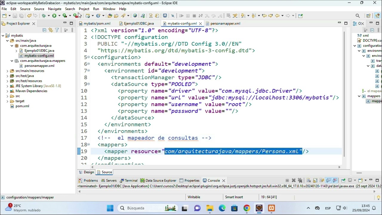Collapse the mappers node in Outline

coord(359,96)
